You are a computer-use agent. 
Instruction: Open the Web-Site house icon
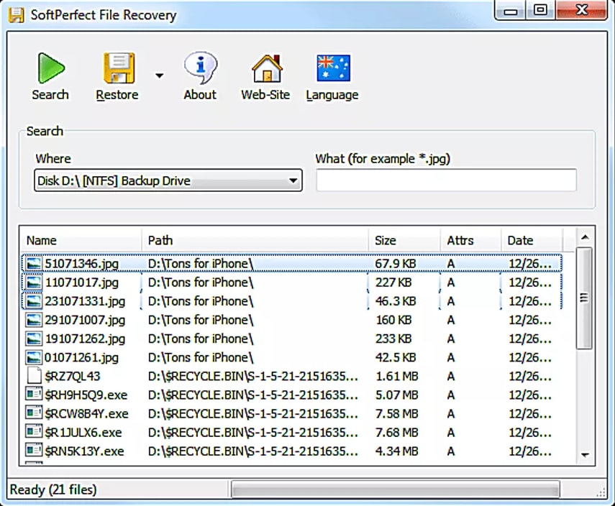265,69
